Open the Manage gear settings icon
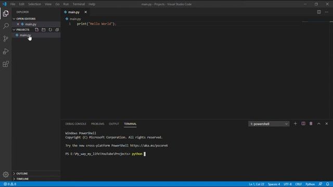This screenshot has height=187, width=333. pos(6,175)
